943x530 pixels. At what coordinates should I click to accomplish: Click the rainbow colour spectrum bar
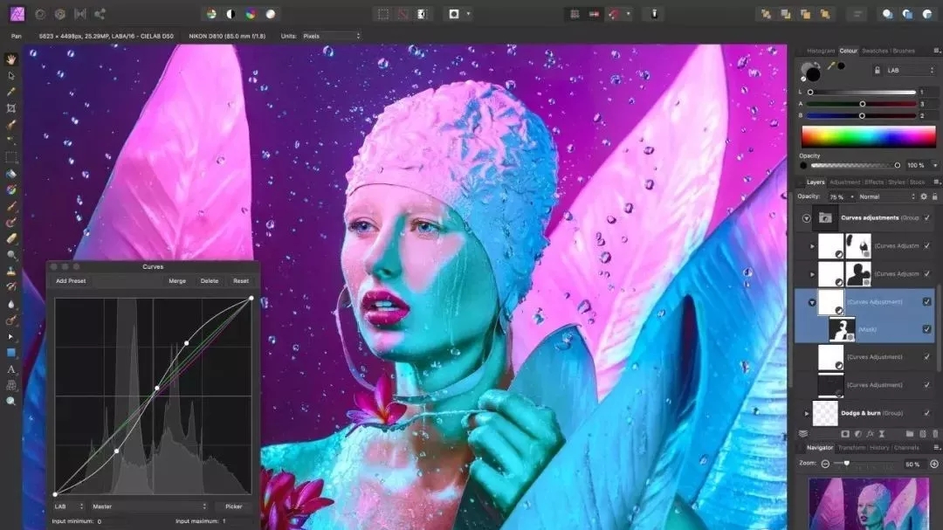(869, 137)
